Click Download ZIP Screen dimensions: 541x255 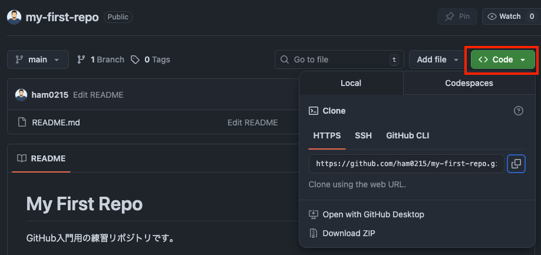[348, 233]
